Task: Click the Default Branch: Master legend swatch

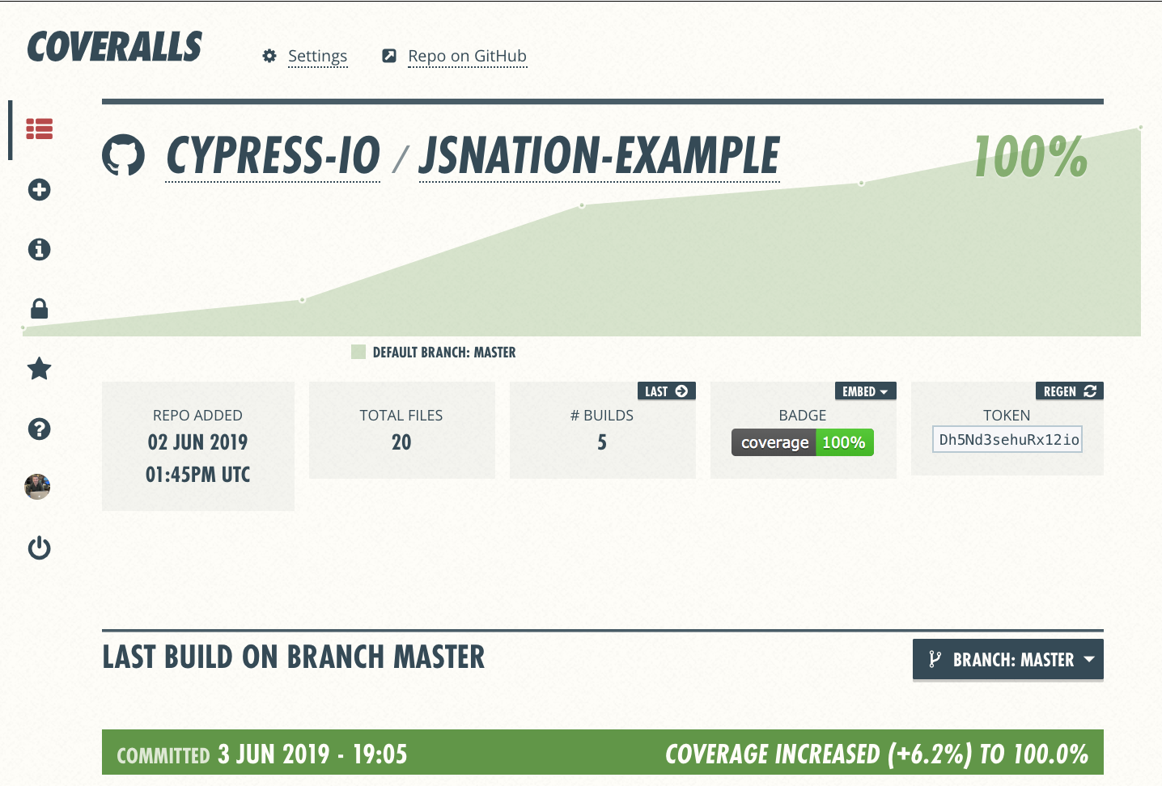Action: point(358,352)
